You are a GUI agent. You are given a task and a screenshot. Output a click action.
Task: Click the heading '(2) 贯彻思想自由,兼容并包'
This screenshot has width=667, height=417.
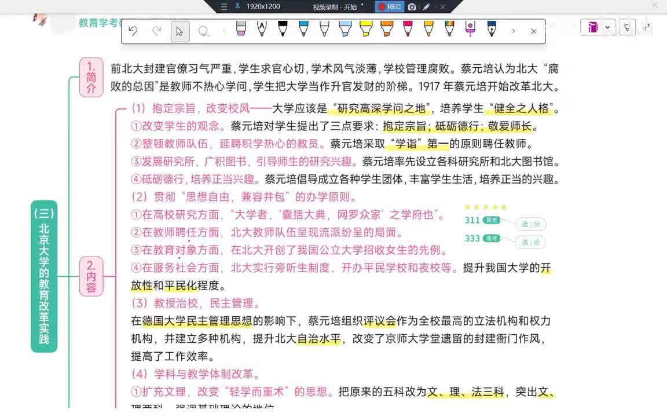point(244,197)
